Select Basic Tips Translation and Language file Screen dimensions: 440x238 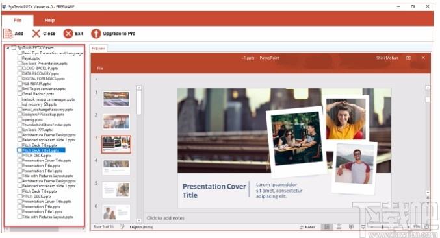pos(53,53)
